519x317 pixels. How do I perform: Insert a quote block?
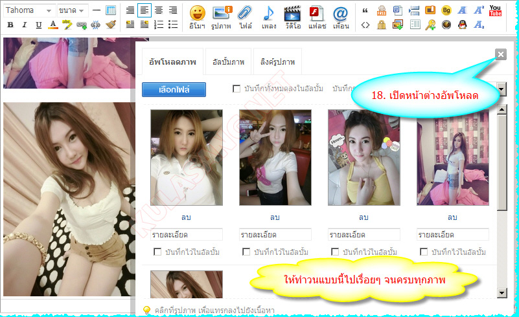click(x=365, y=10)
